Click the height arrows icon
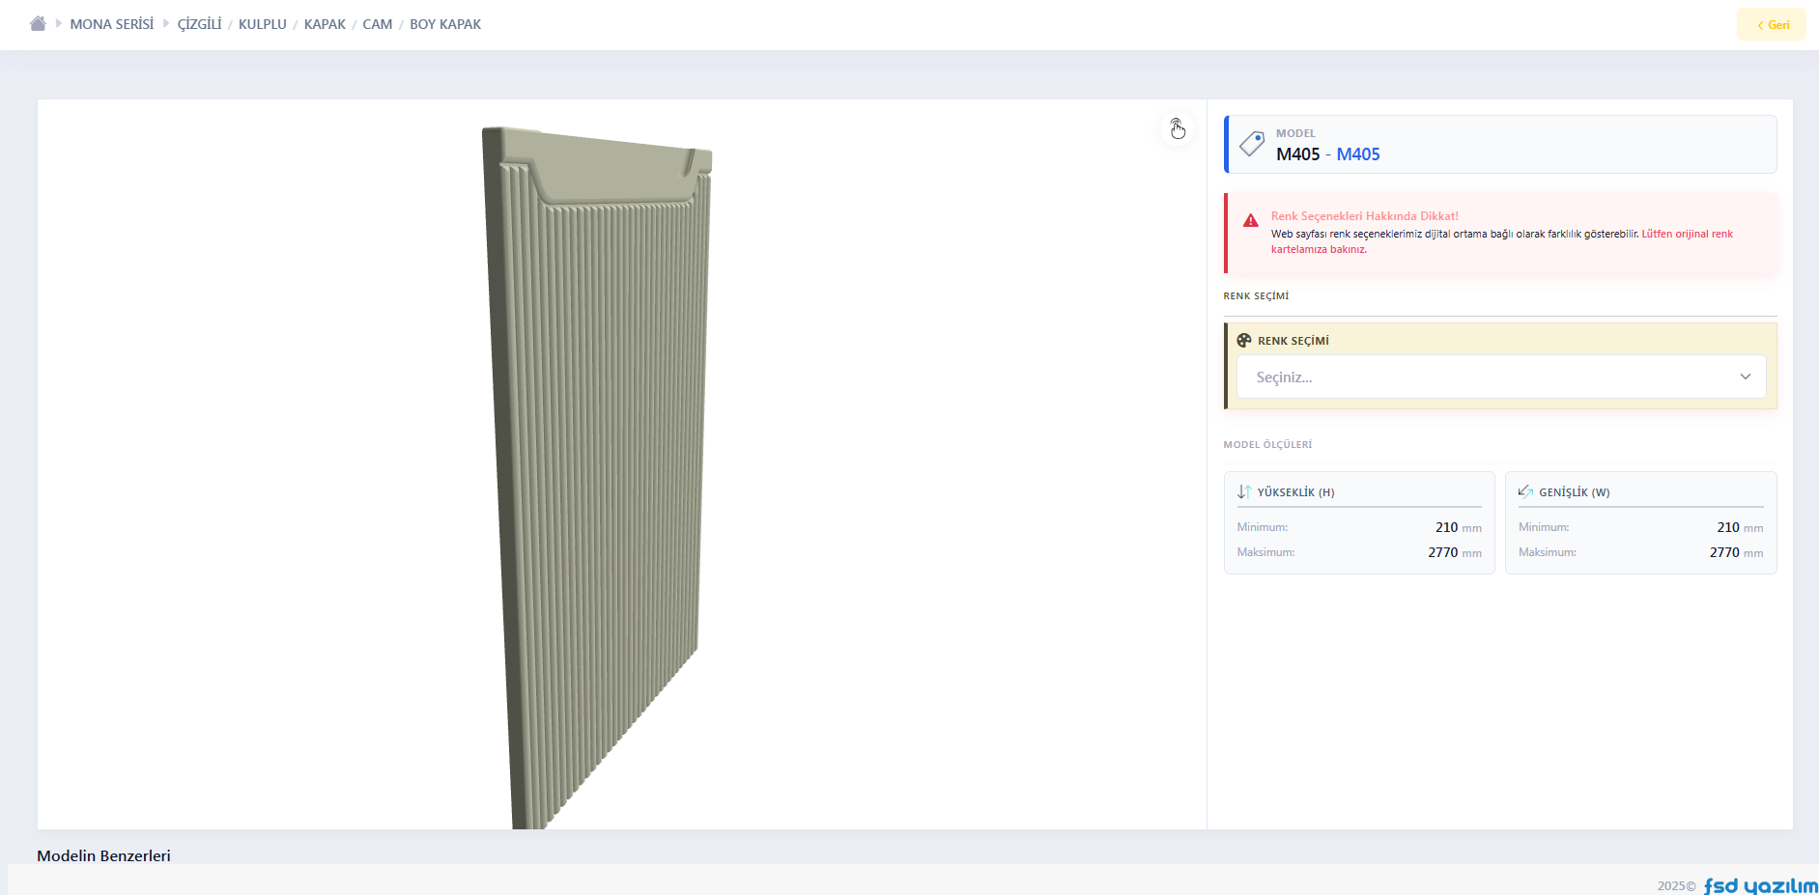The image size is (1819, 895). tap(1244, 492)
